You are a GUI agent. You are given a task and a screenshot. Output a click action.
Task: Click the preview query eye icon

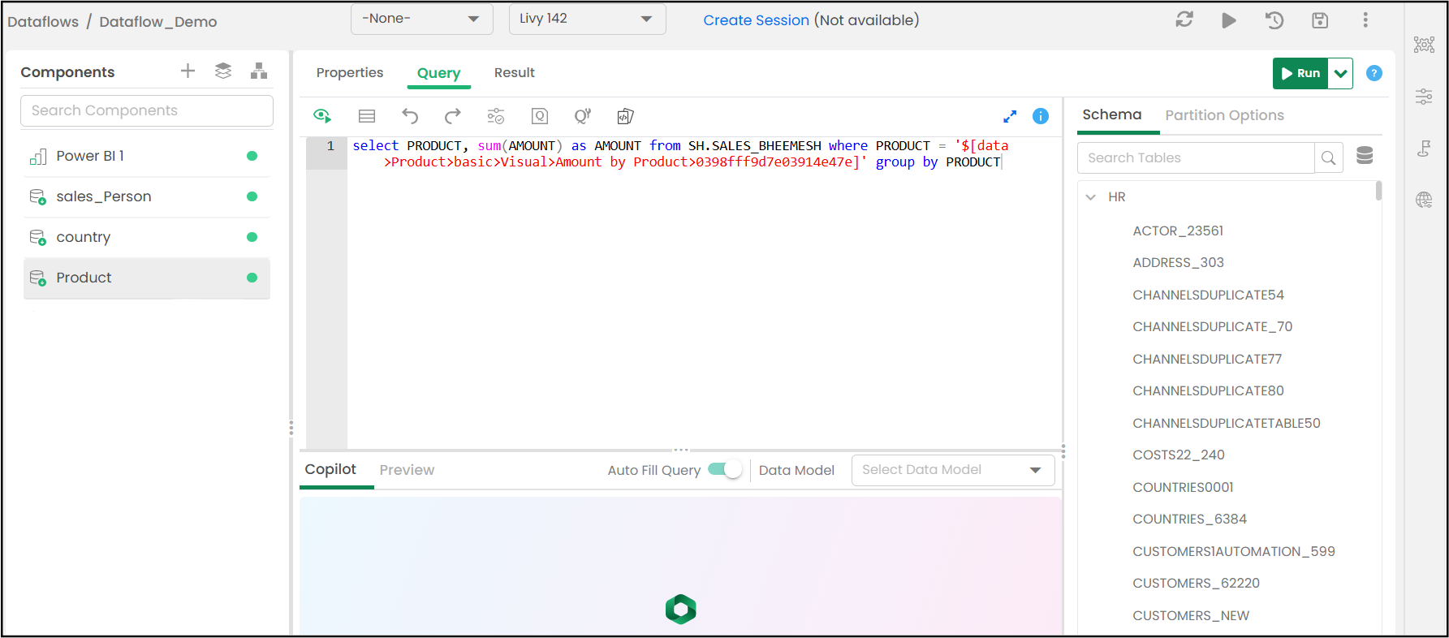pos(322,116)
